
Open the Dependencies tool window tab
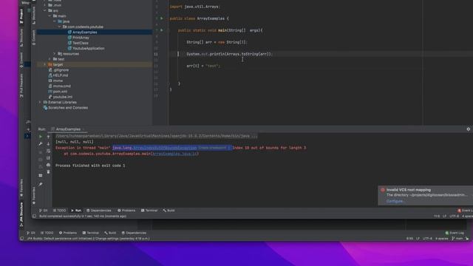tap(98, 211)
